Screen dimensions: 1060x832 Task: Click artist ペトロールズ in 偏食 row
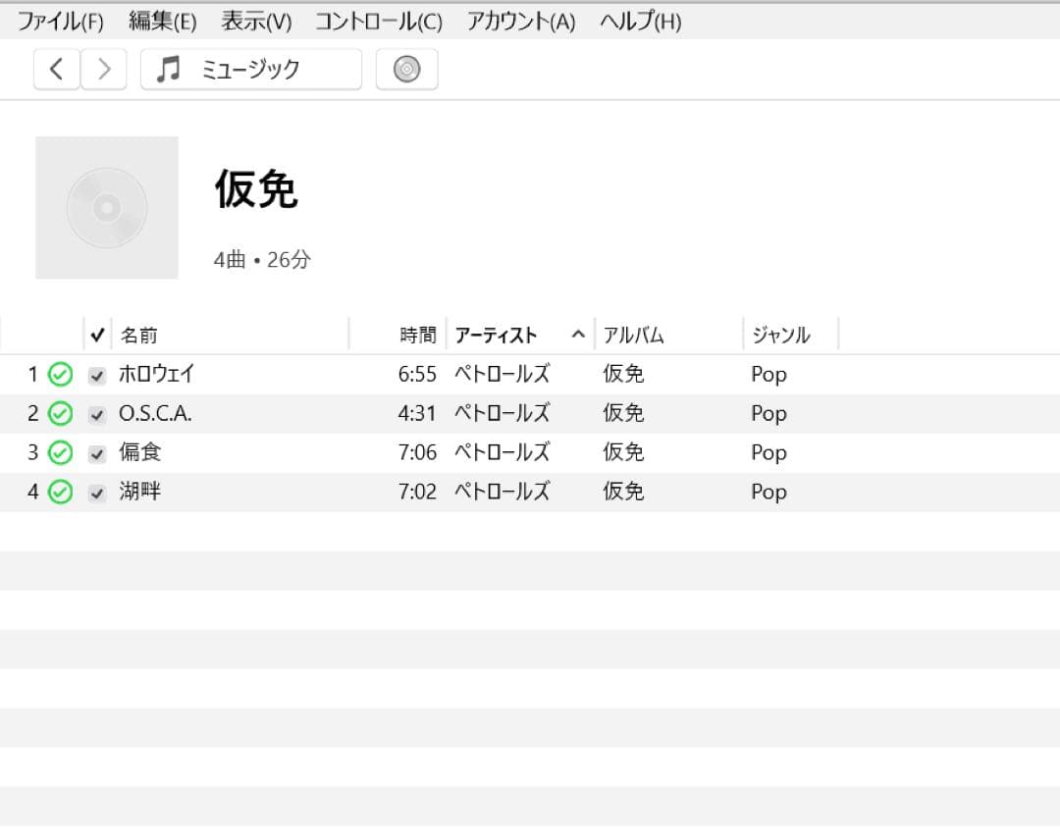click(x=503, y=452)
